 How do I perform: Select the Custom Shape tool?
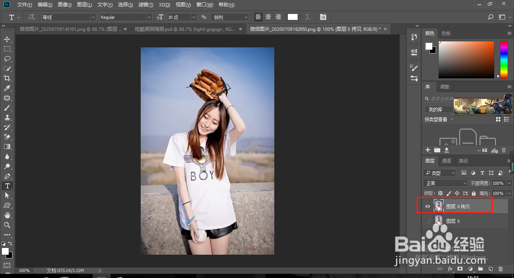tap(7, 205)
